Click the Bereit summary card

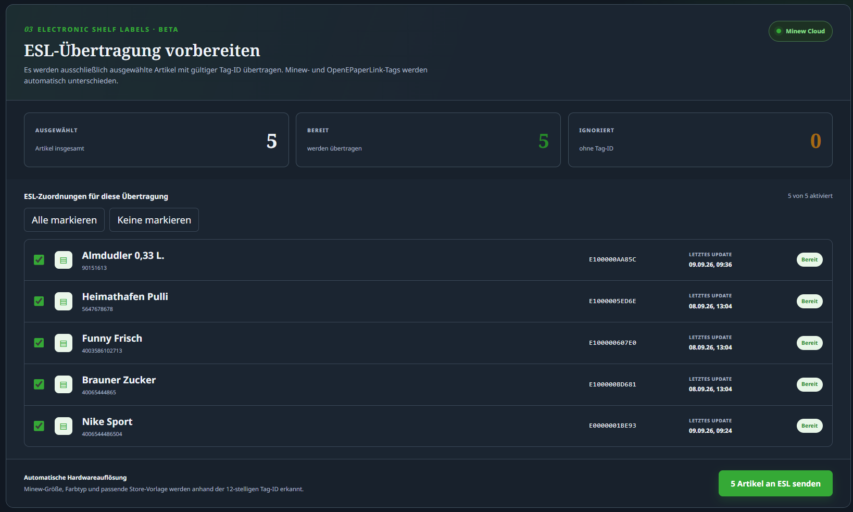(428, 140)
